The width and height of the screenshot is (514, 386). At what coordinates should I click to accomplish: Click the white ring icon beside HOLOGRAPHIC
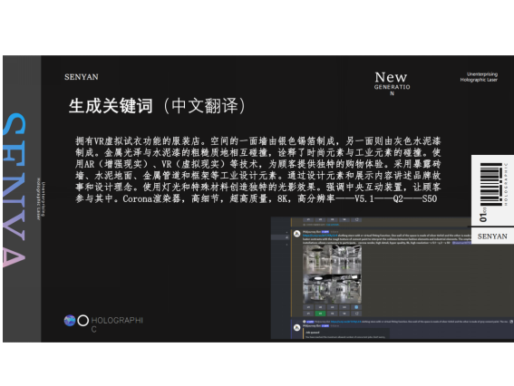82,321
